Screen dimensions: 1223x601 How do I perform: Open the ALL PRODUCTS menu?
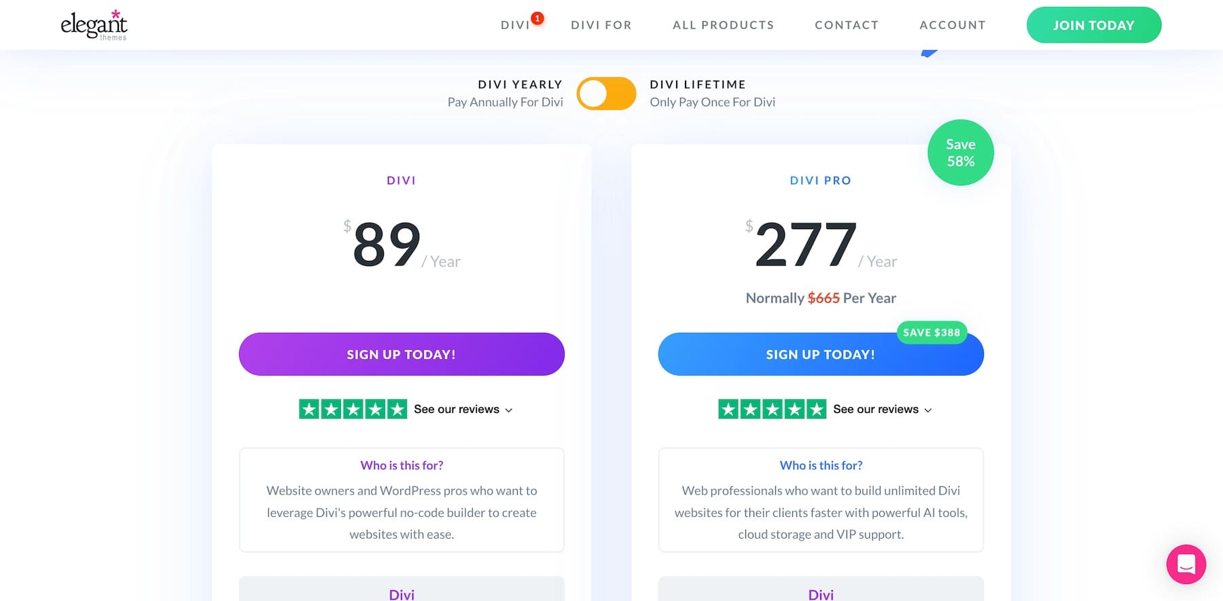tap(723, 24)
